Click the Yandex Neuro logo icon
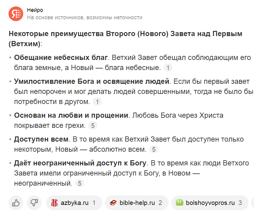Screen dimensions: 258x215 click(x=16, y=14)
